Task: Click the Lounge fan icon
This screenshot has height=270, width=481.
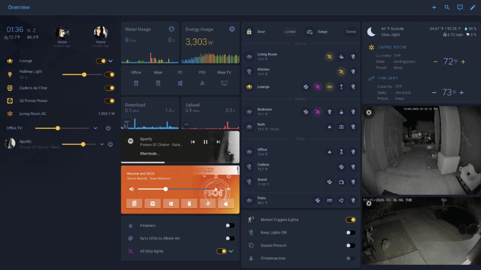Action: coord(306,87)
